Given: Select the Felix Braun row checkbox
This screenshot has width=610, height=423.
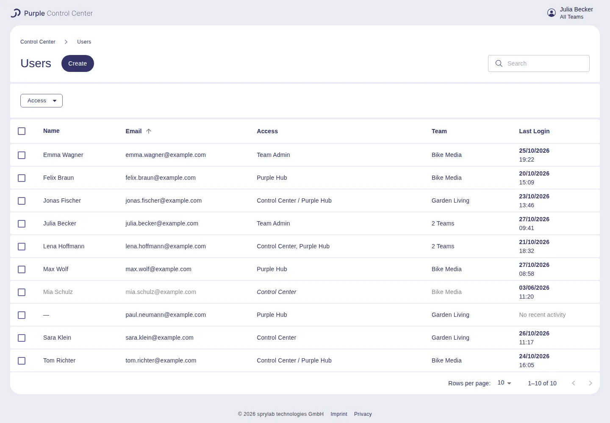Looking at the screenshot, I should point(22,178).
